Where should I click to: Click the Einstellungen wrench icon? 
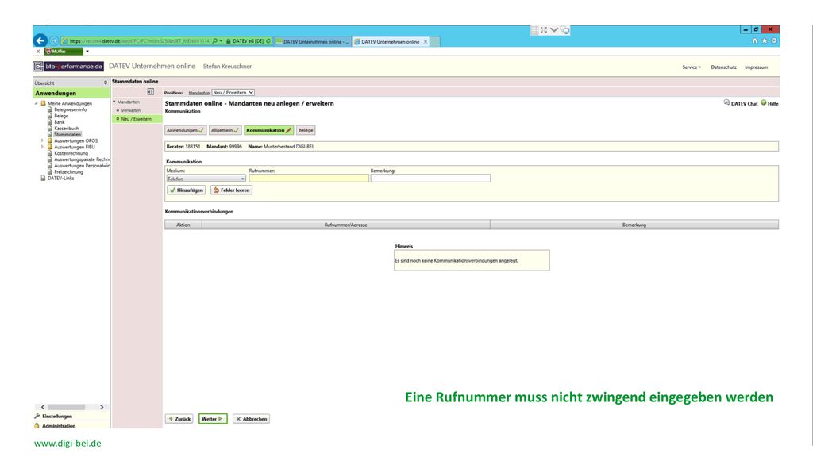(37, 416)
